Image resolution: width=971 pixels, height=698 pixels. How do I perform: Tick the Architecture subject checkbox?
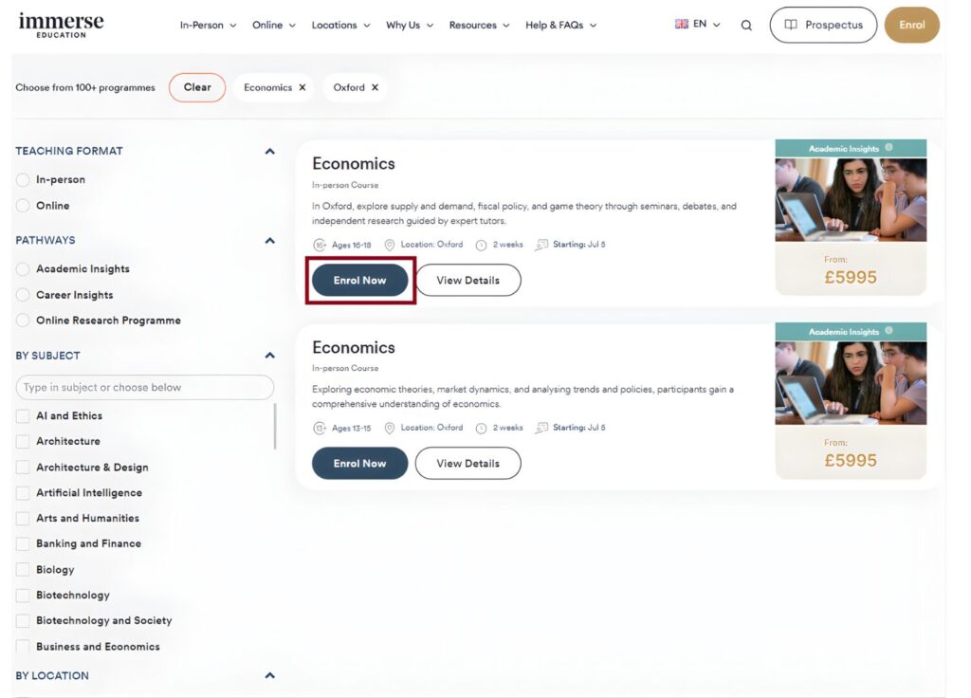click(x=23, y=442)
